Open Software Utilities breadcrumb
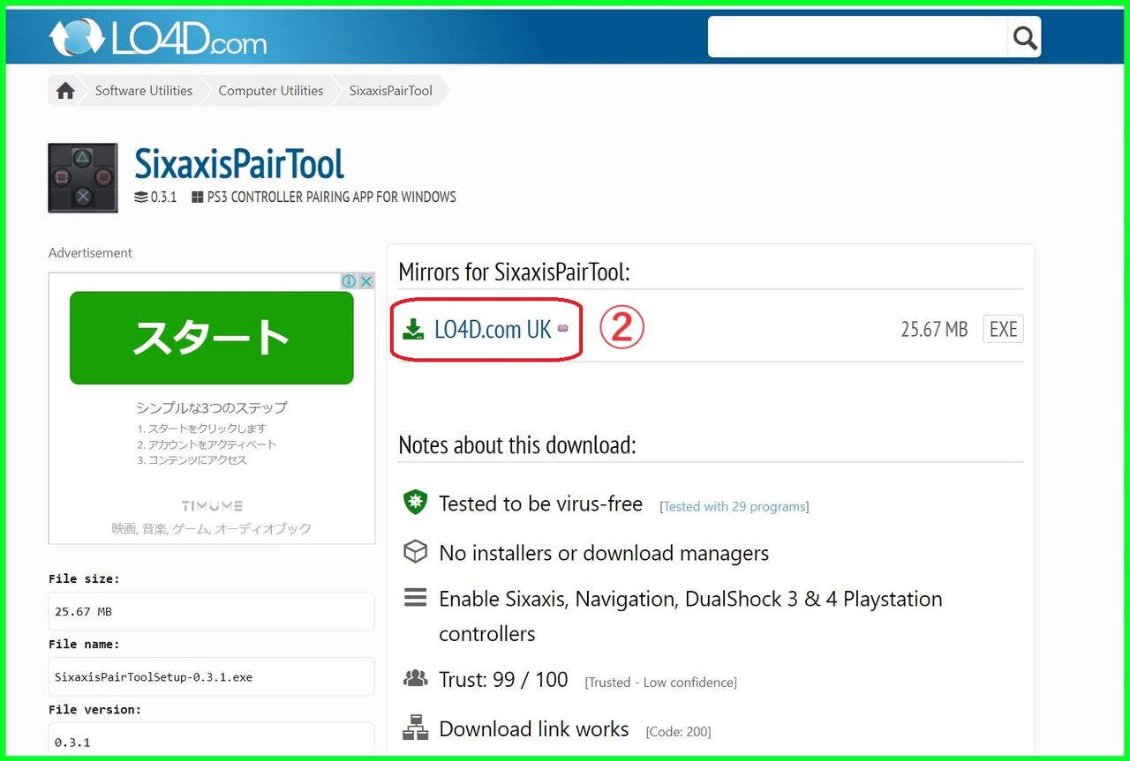The image size is (1130, 761). [144, 91]
